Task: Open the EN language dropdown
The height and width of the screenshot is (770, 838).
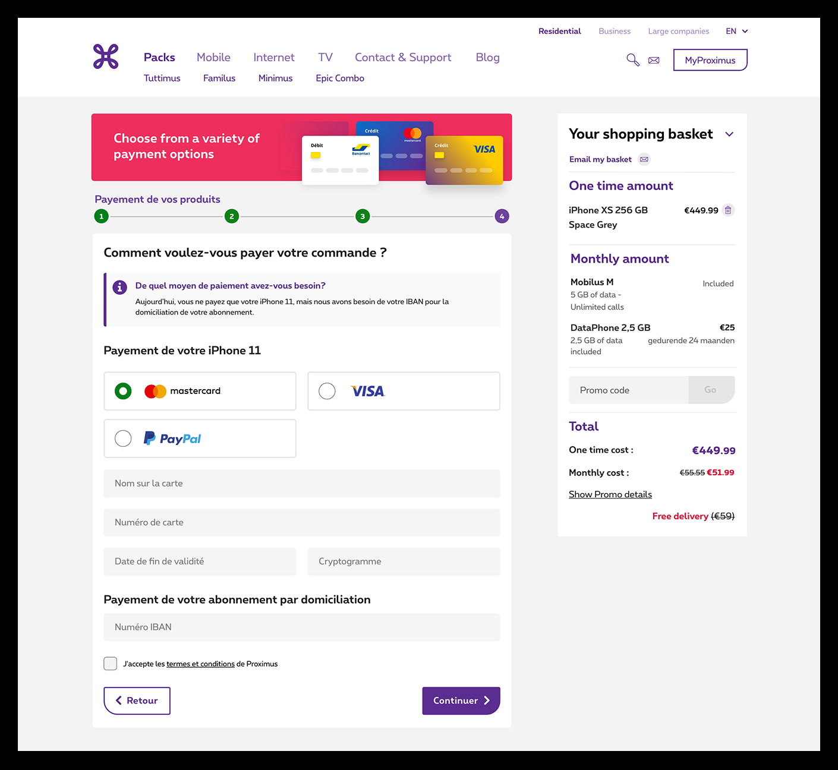Action: (x=737, y=31)
